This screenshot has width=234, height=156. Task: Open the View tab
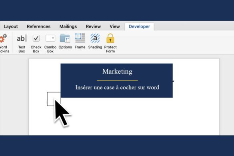[115, 26]
